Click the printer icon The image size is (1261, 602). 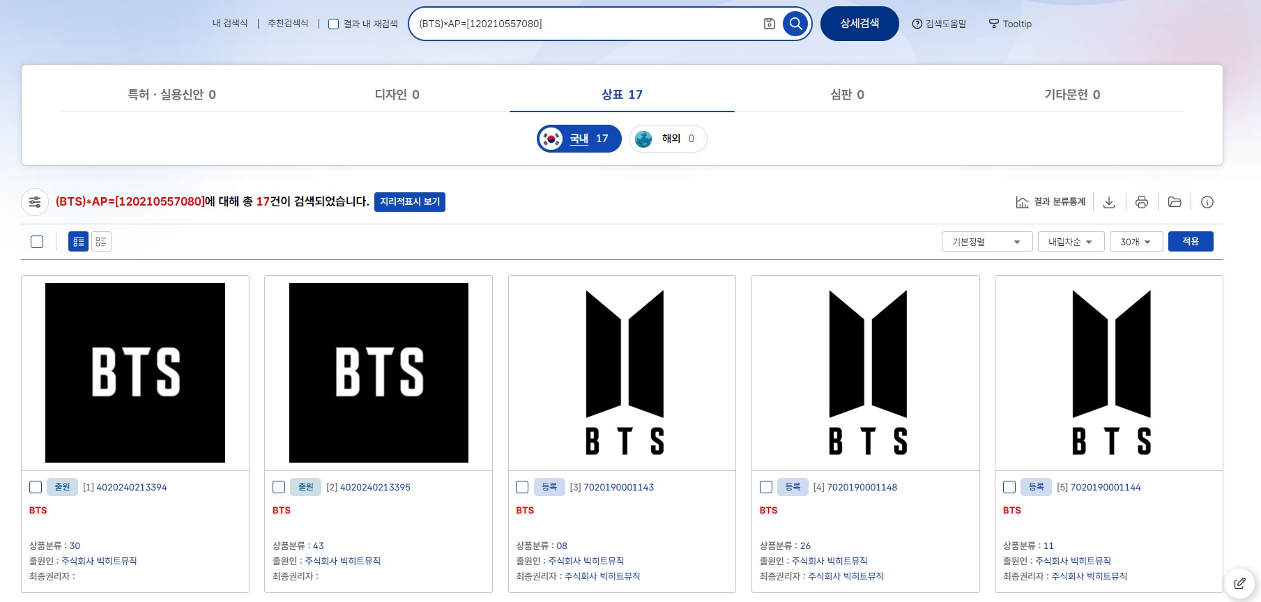pyautogui.click(x=1142, y=202)
